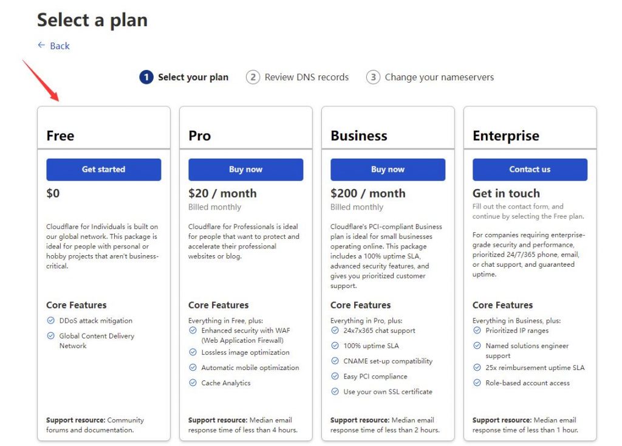622x446 pixels.
Task: Click Buy now on the Business plan
Action: click(388, 170)
